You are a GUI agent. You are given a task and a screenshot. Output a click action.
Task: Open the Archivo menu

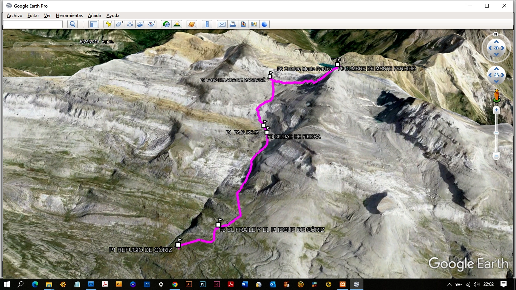point(14,15)
